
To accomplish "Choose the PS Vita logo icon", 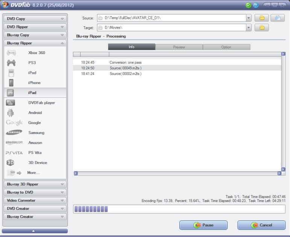I will [x=14, y=153].
